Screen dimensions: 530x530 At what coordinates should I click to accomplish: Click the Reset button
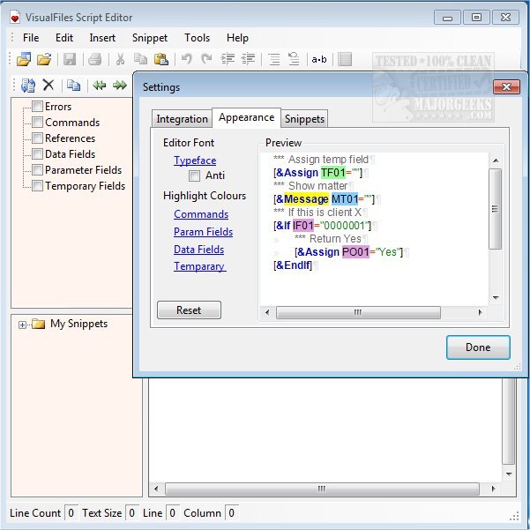[x=189, y=310]
